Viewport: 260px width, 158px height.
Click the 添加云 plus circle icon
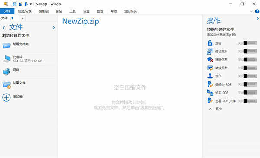6,97
